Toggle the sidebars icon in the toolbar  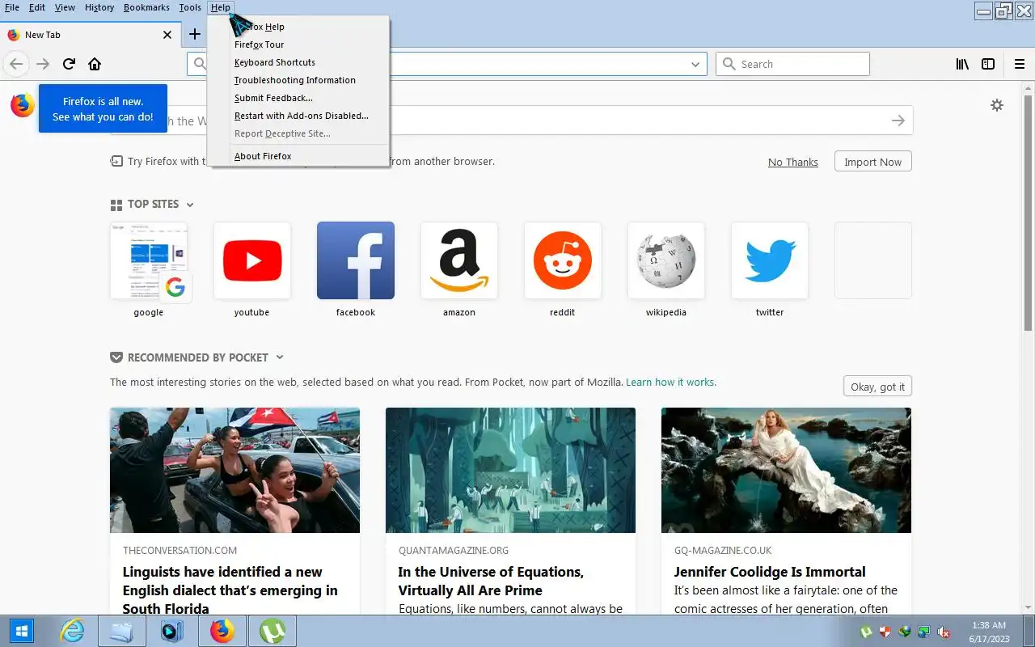point(988,64)
